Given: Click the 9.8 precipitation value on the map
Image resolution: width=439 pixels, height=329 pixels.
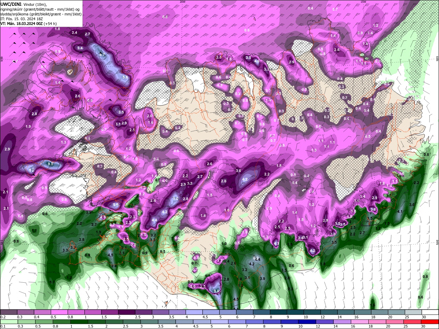Looking at the screenshot, I should click(50, 164).
